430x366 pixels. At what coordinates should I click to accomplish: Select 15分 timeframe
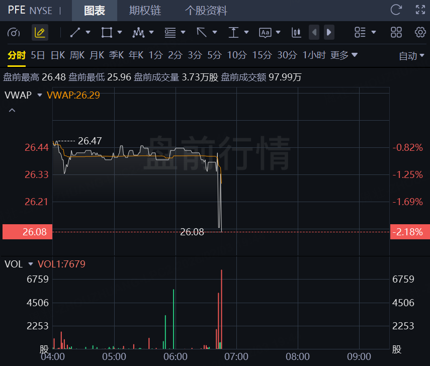[x=262, y=55]
